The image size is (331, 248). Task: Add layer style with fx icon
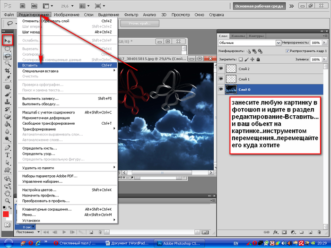pyautogui.click(x=275, y=232)
